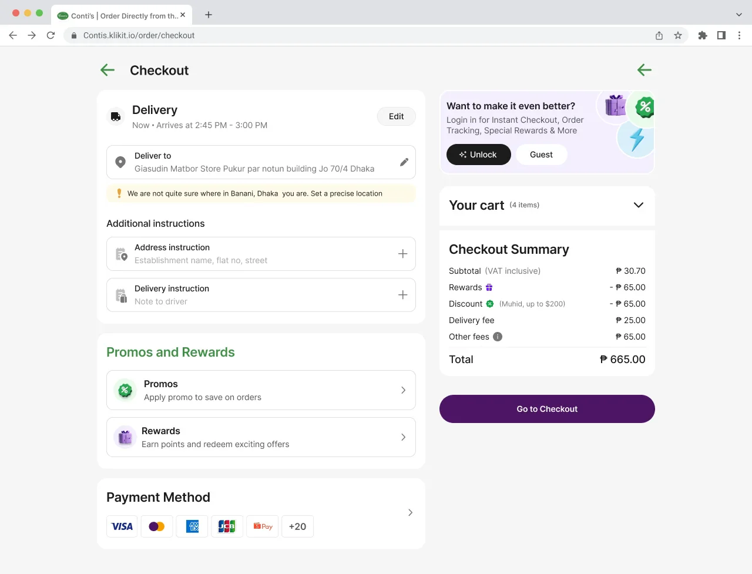This screenshot has height=574, width=752.
Task: Edit the delivery address with pencil icon
Action: click(404, 162)
